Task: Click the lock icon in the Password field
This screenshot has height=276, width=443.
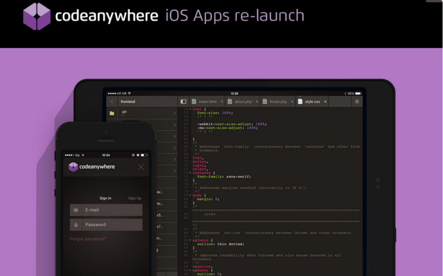Action: point(76,225)
